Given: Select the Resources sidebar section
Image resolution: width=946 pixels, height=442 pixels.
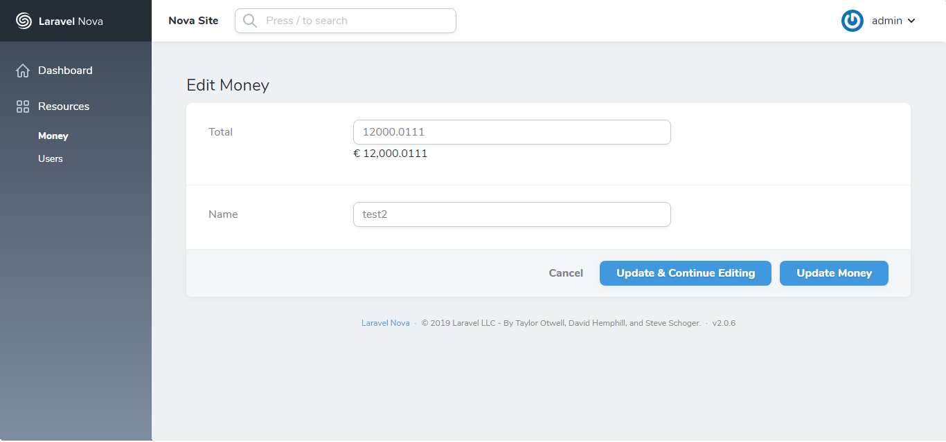Looking at the screenshot, I should coord(64,107).
